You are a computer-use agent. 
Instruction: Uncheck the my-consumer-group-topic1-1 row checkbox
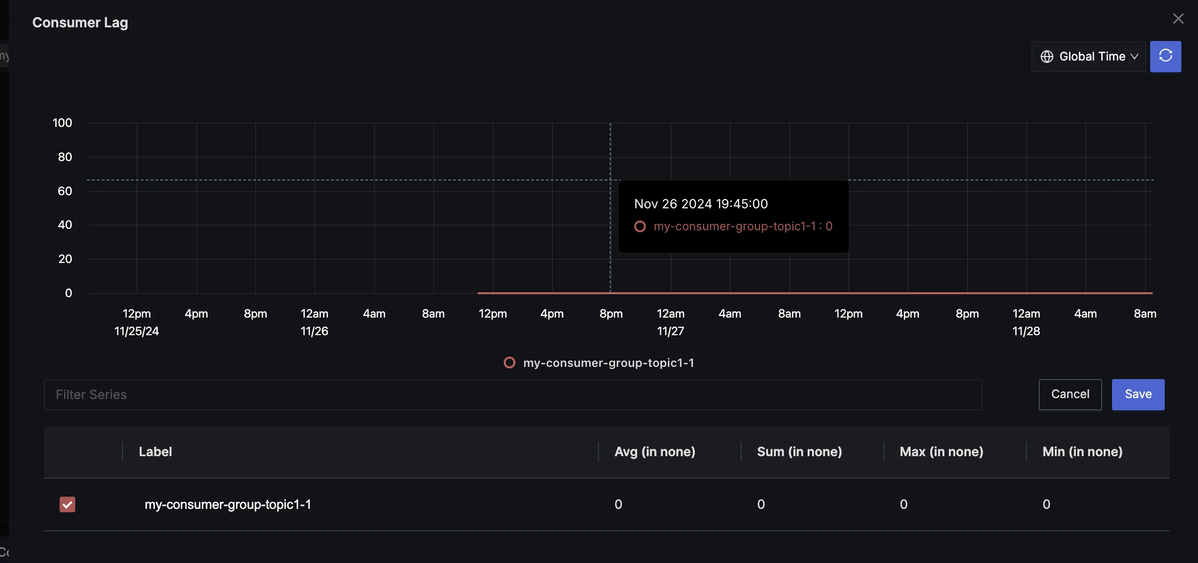[x=67, y=504]
